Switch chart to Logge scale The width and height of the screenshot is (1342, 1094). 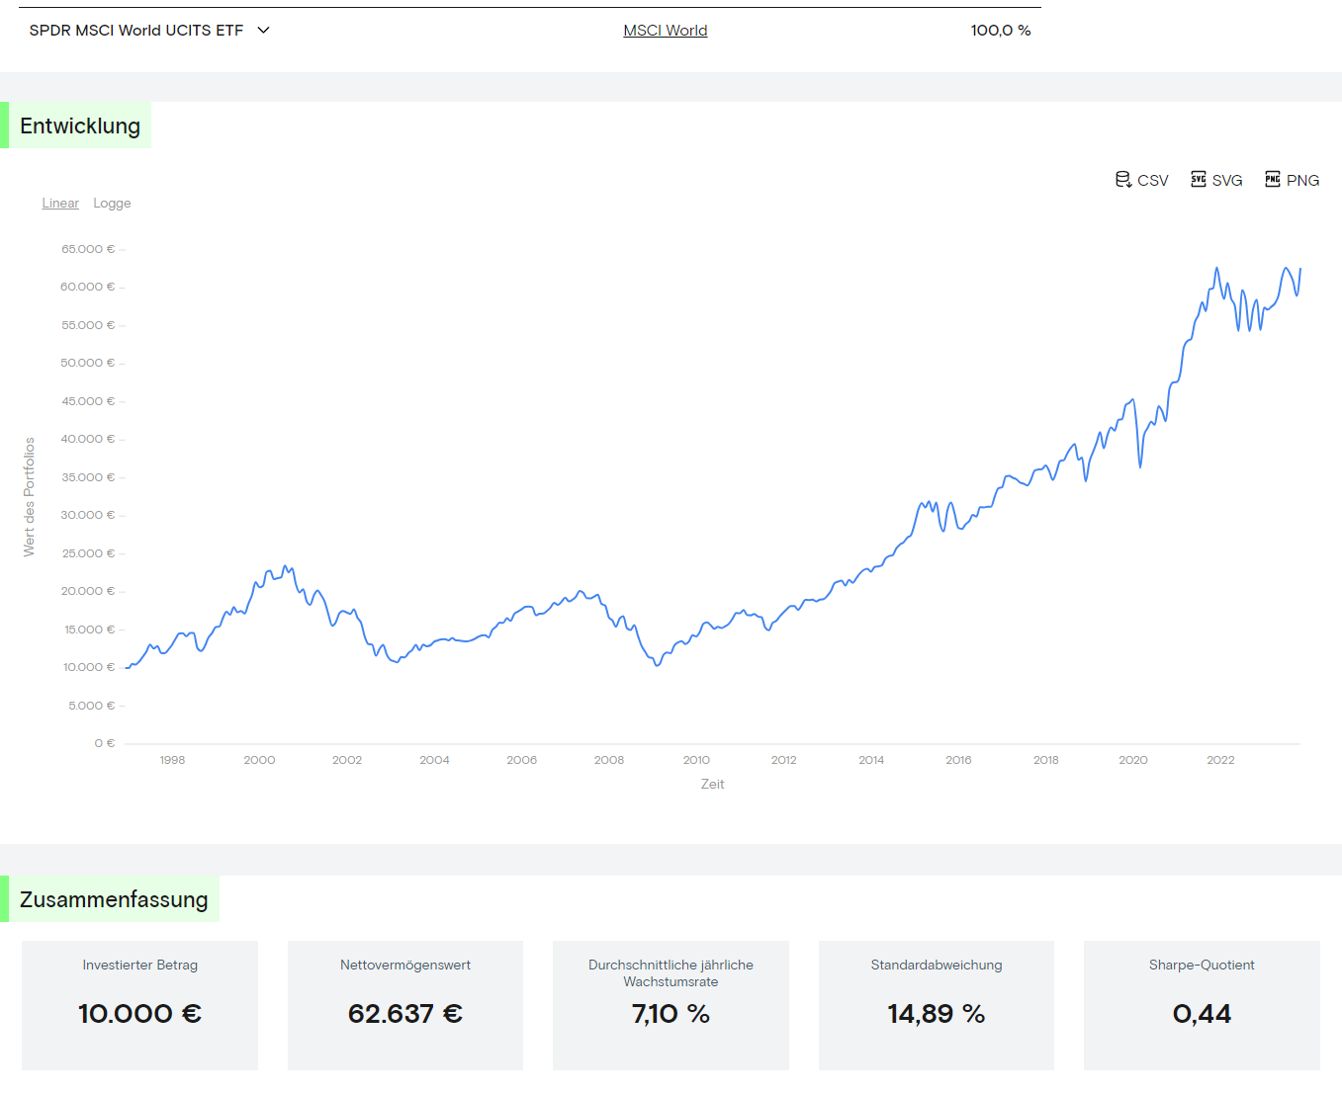pos(112,204)
